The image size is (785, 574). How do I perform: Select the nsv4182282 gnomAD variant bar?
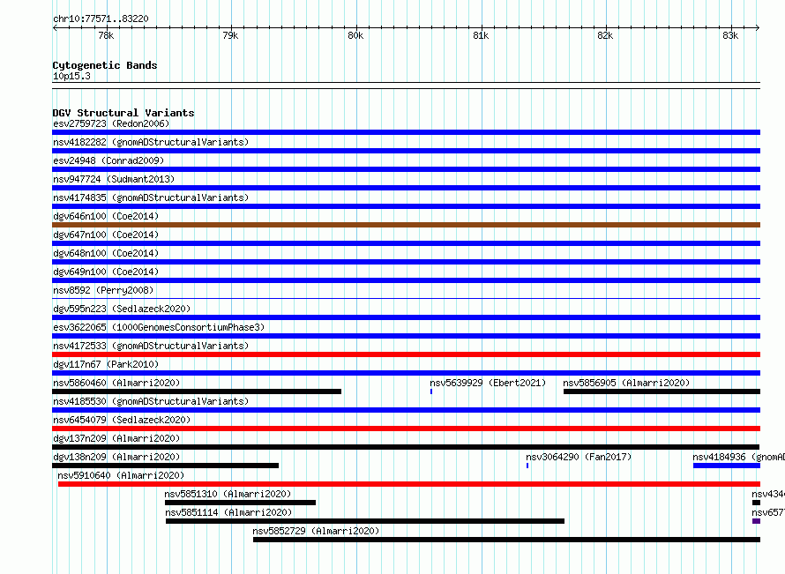(406, 151)
